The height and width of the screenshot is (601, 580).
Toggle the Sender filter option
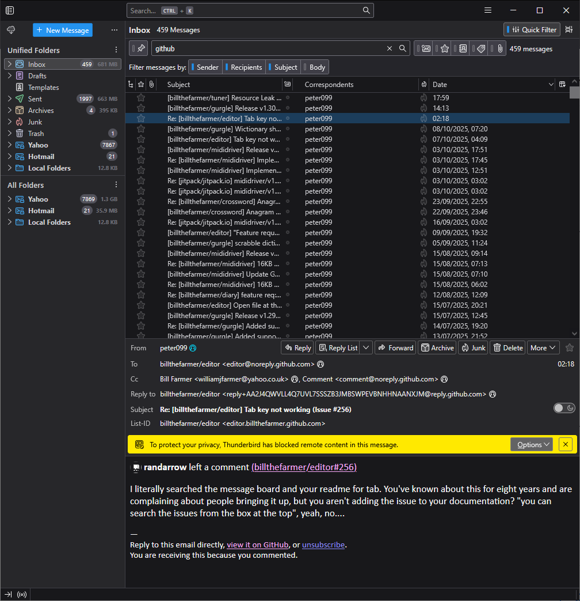click(x=205, y=67)
